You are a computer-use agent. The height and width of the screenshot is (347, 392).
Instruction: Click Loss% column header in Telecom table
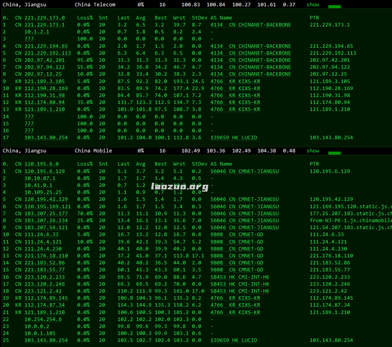(x=85, y=18)
